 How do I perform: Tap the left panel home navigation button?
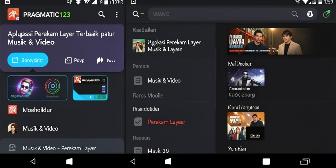click(69, 161)
